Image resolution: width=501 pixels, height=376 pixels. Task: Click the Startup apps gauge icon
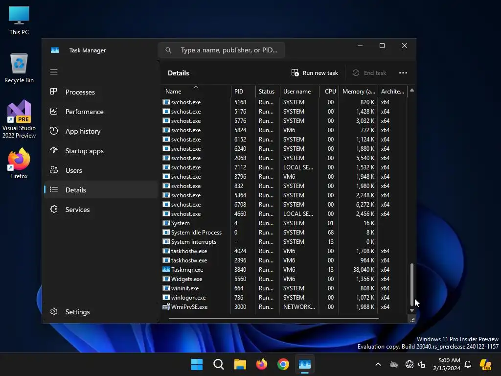pos(54,150)
